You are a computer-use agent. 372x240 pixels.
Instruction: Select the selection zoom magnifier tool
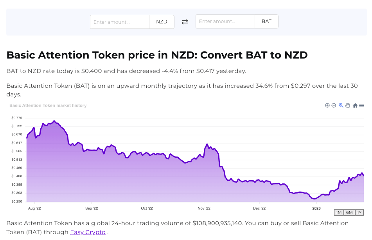(341, 105)
